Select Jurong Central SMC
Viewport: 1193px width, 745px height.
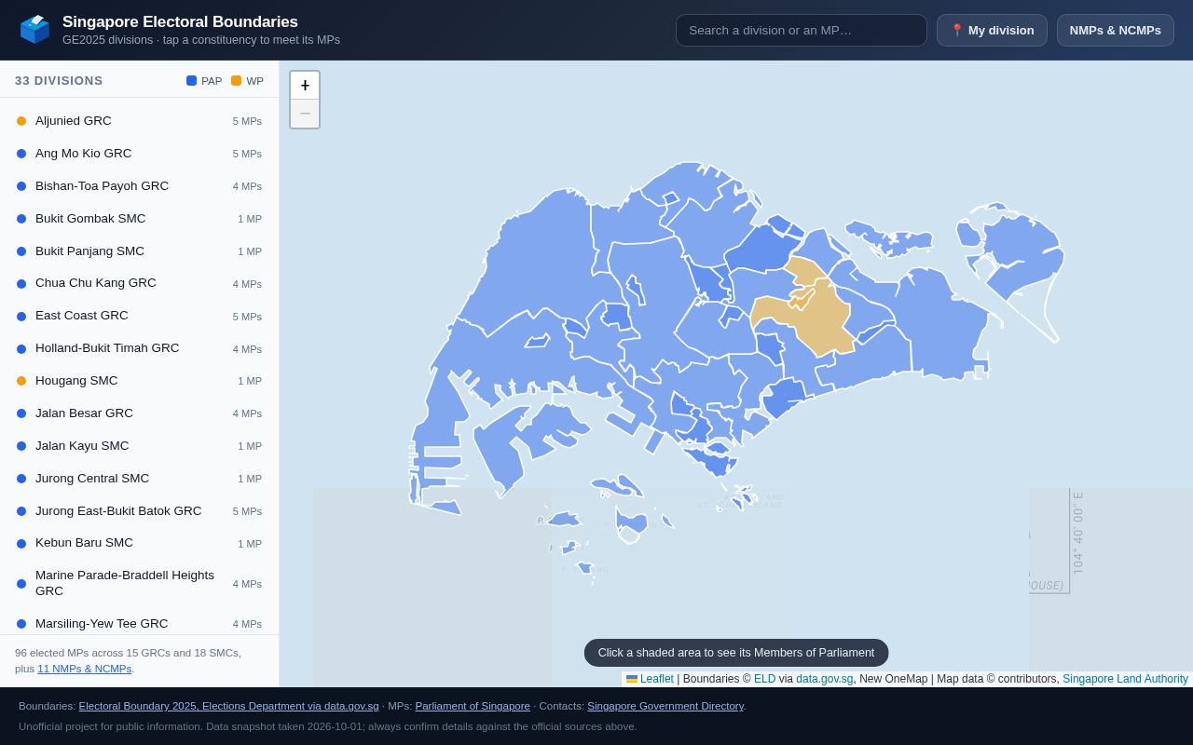140,479
